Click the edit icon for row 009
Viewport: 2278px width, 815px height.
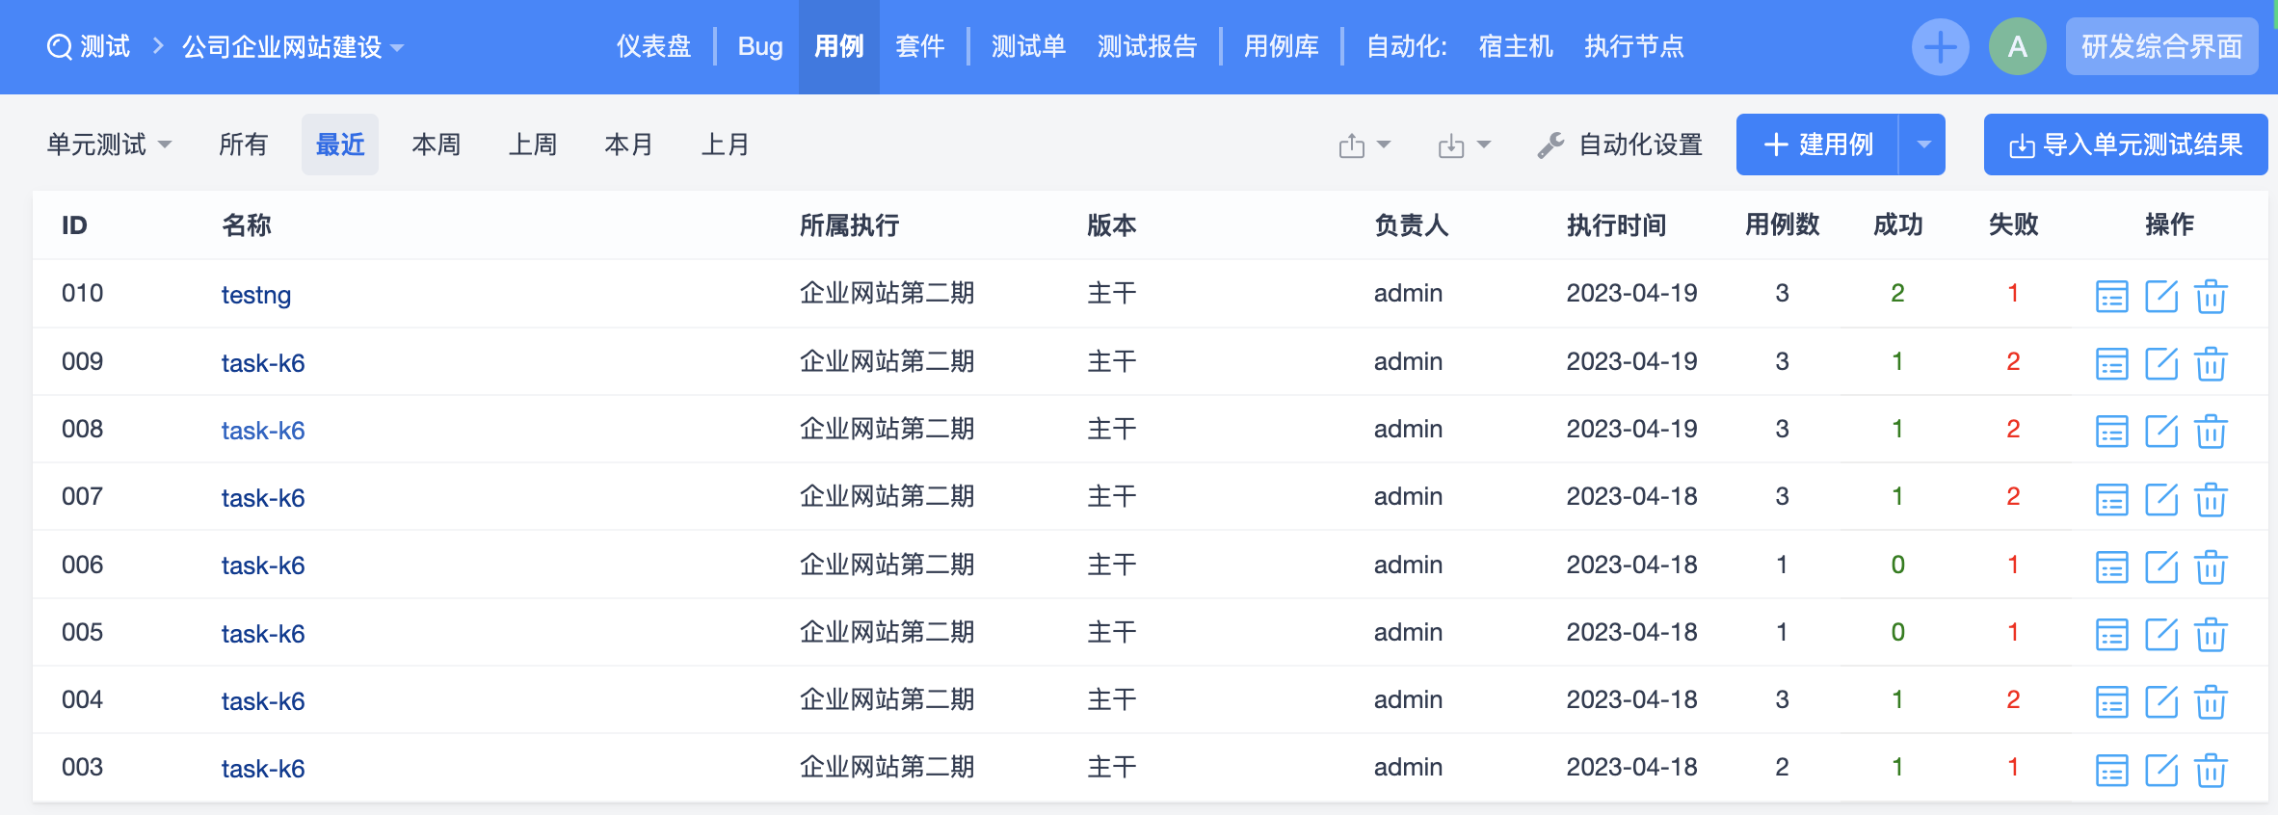2161,363
